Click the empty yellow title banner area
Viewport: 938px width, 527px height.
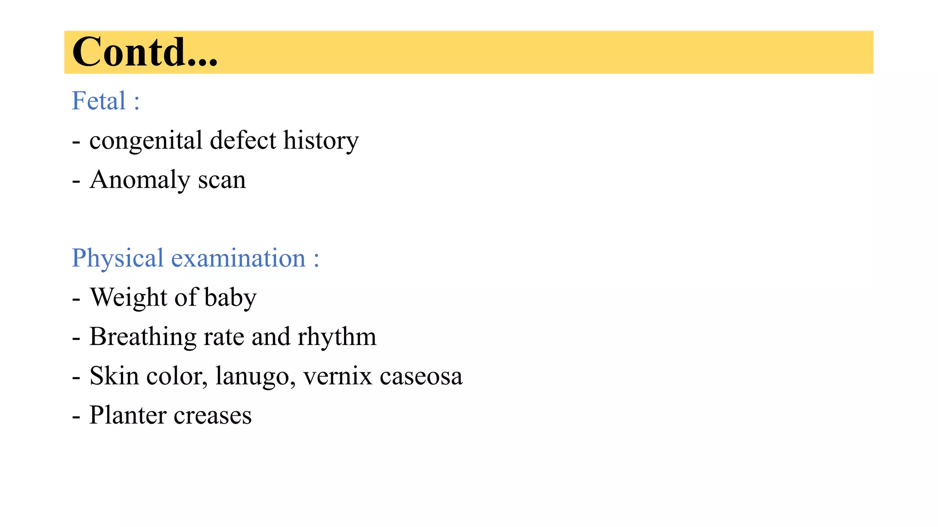pos(545,52)
